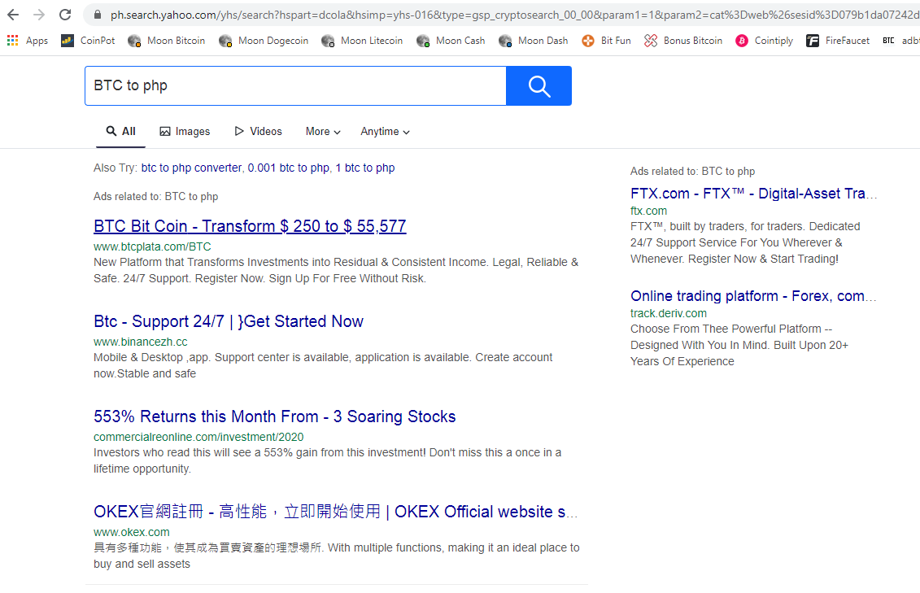Image resolution: width=920 pixels, height=593 pixels.
Task: Open BTC Bit Coin Transform ad link
Action: (x=250, y=226)
